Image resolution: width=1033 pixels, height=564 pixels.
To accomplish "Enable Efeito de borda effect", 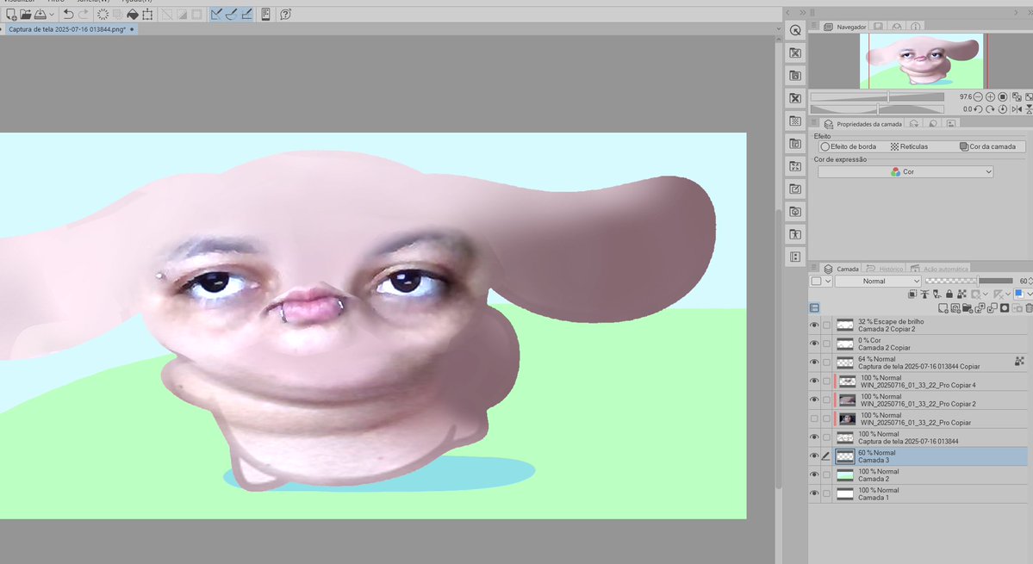I will pos(848,146).
